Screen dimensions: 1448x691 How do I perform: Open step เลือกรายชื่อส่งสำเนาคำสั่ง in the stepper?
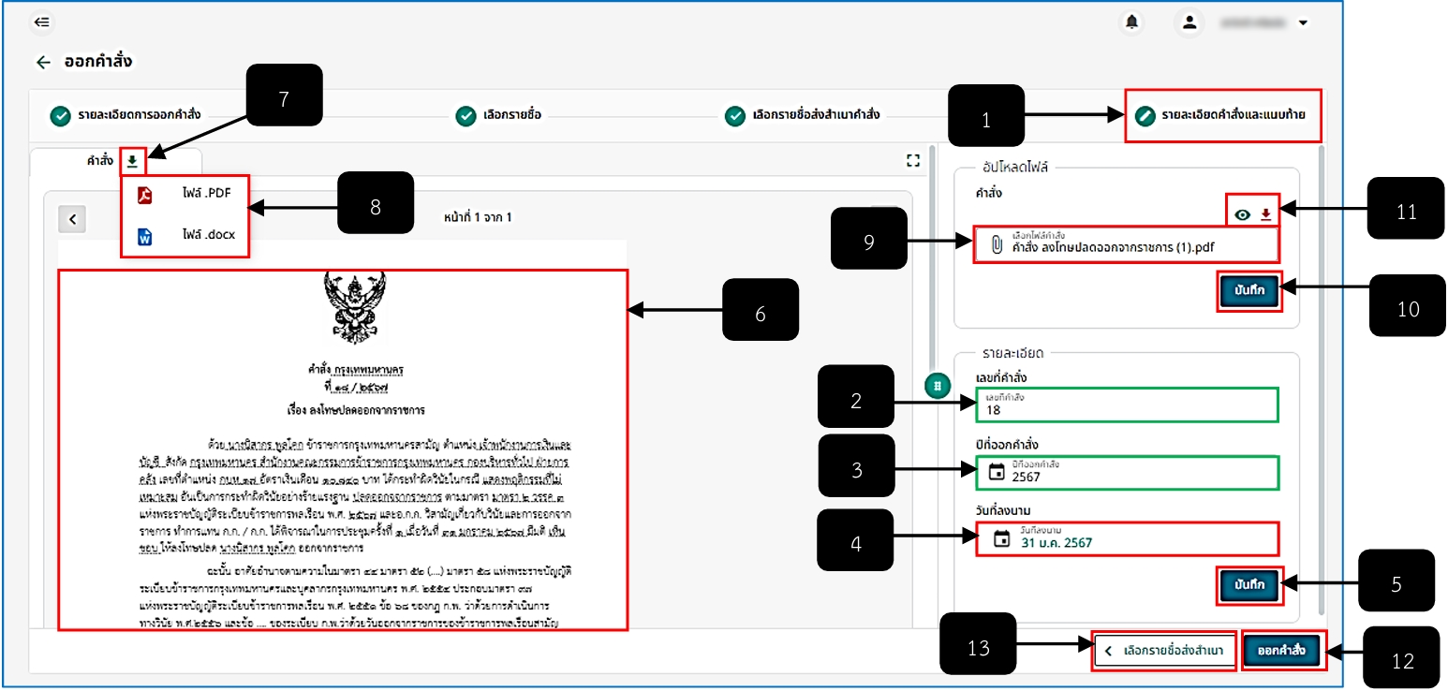803,116
